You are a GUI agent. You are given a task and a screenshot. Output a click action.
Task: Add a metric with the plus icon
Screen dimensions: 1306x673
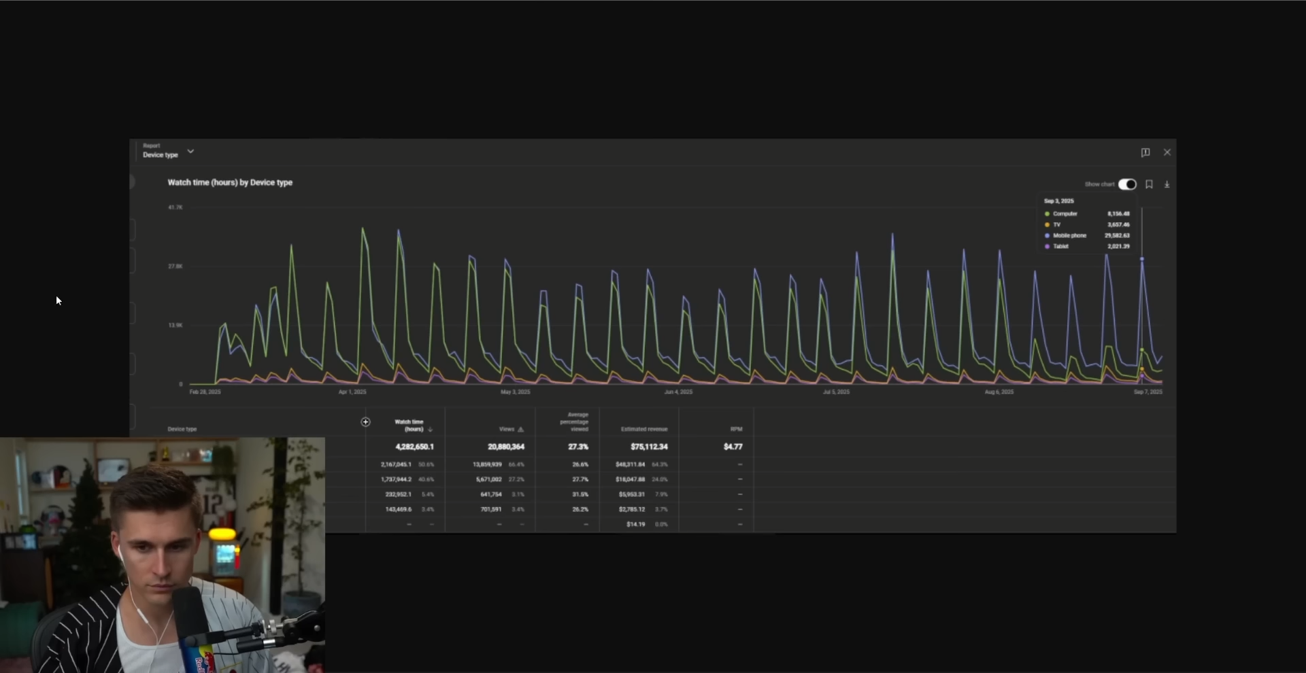tap(365, 422)
